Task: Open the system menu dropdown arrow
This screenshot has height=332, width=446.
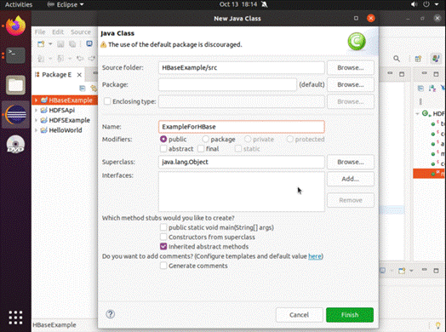Action: click(x=437, y=4)
